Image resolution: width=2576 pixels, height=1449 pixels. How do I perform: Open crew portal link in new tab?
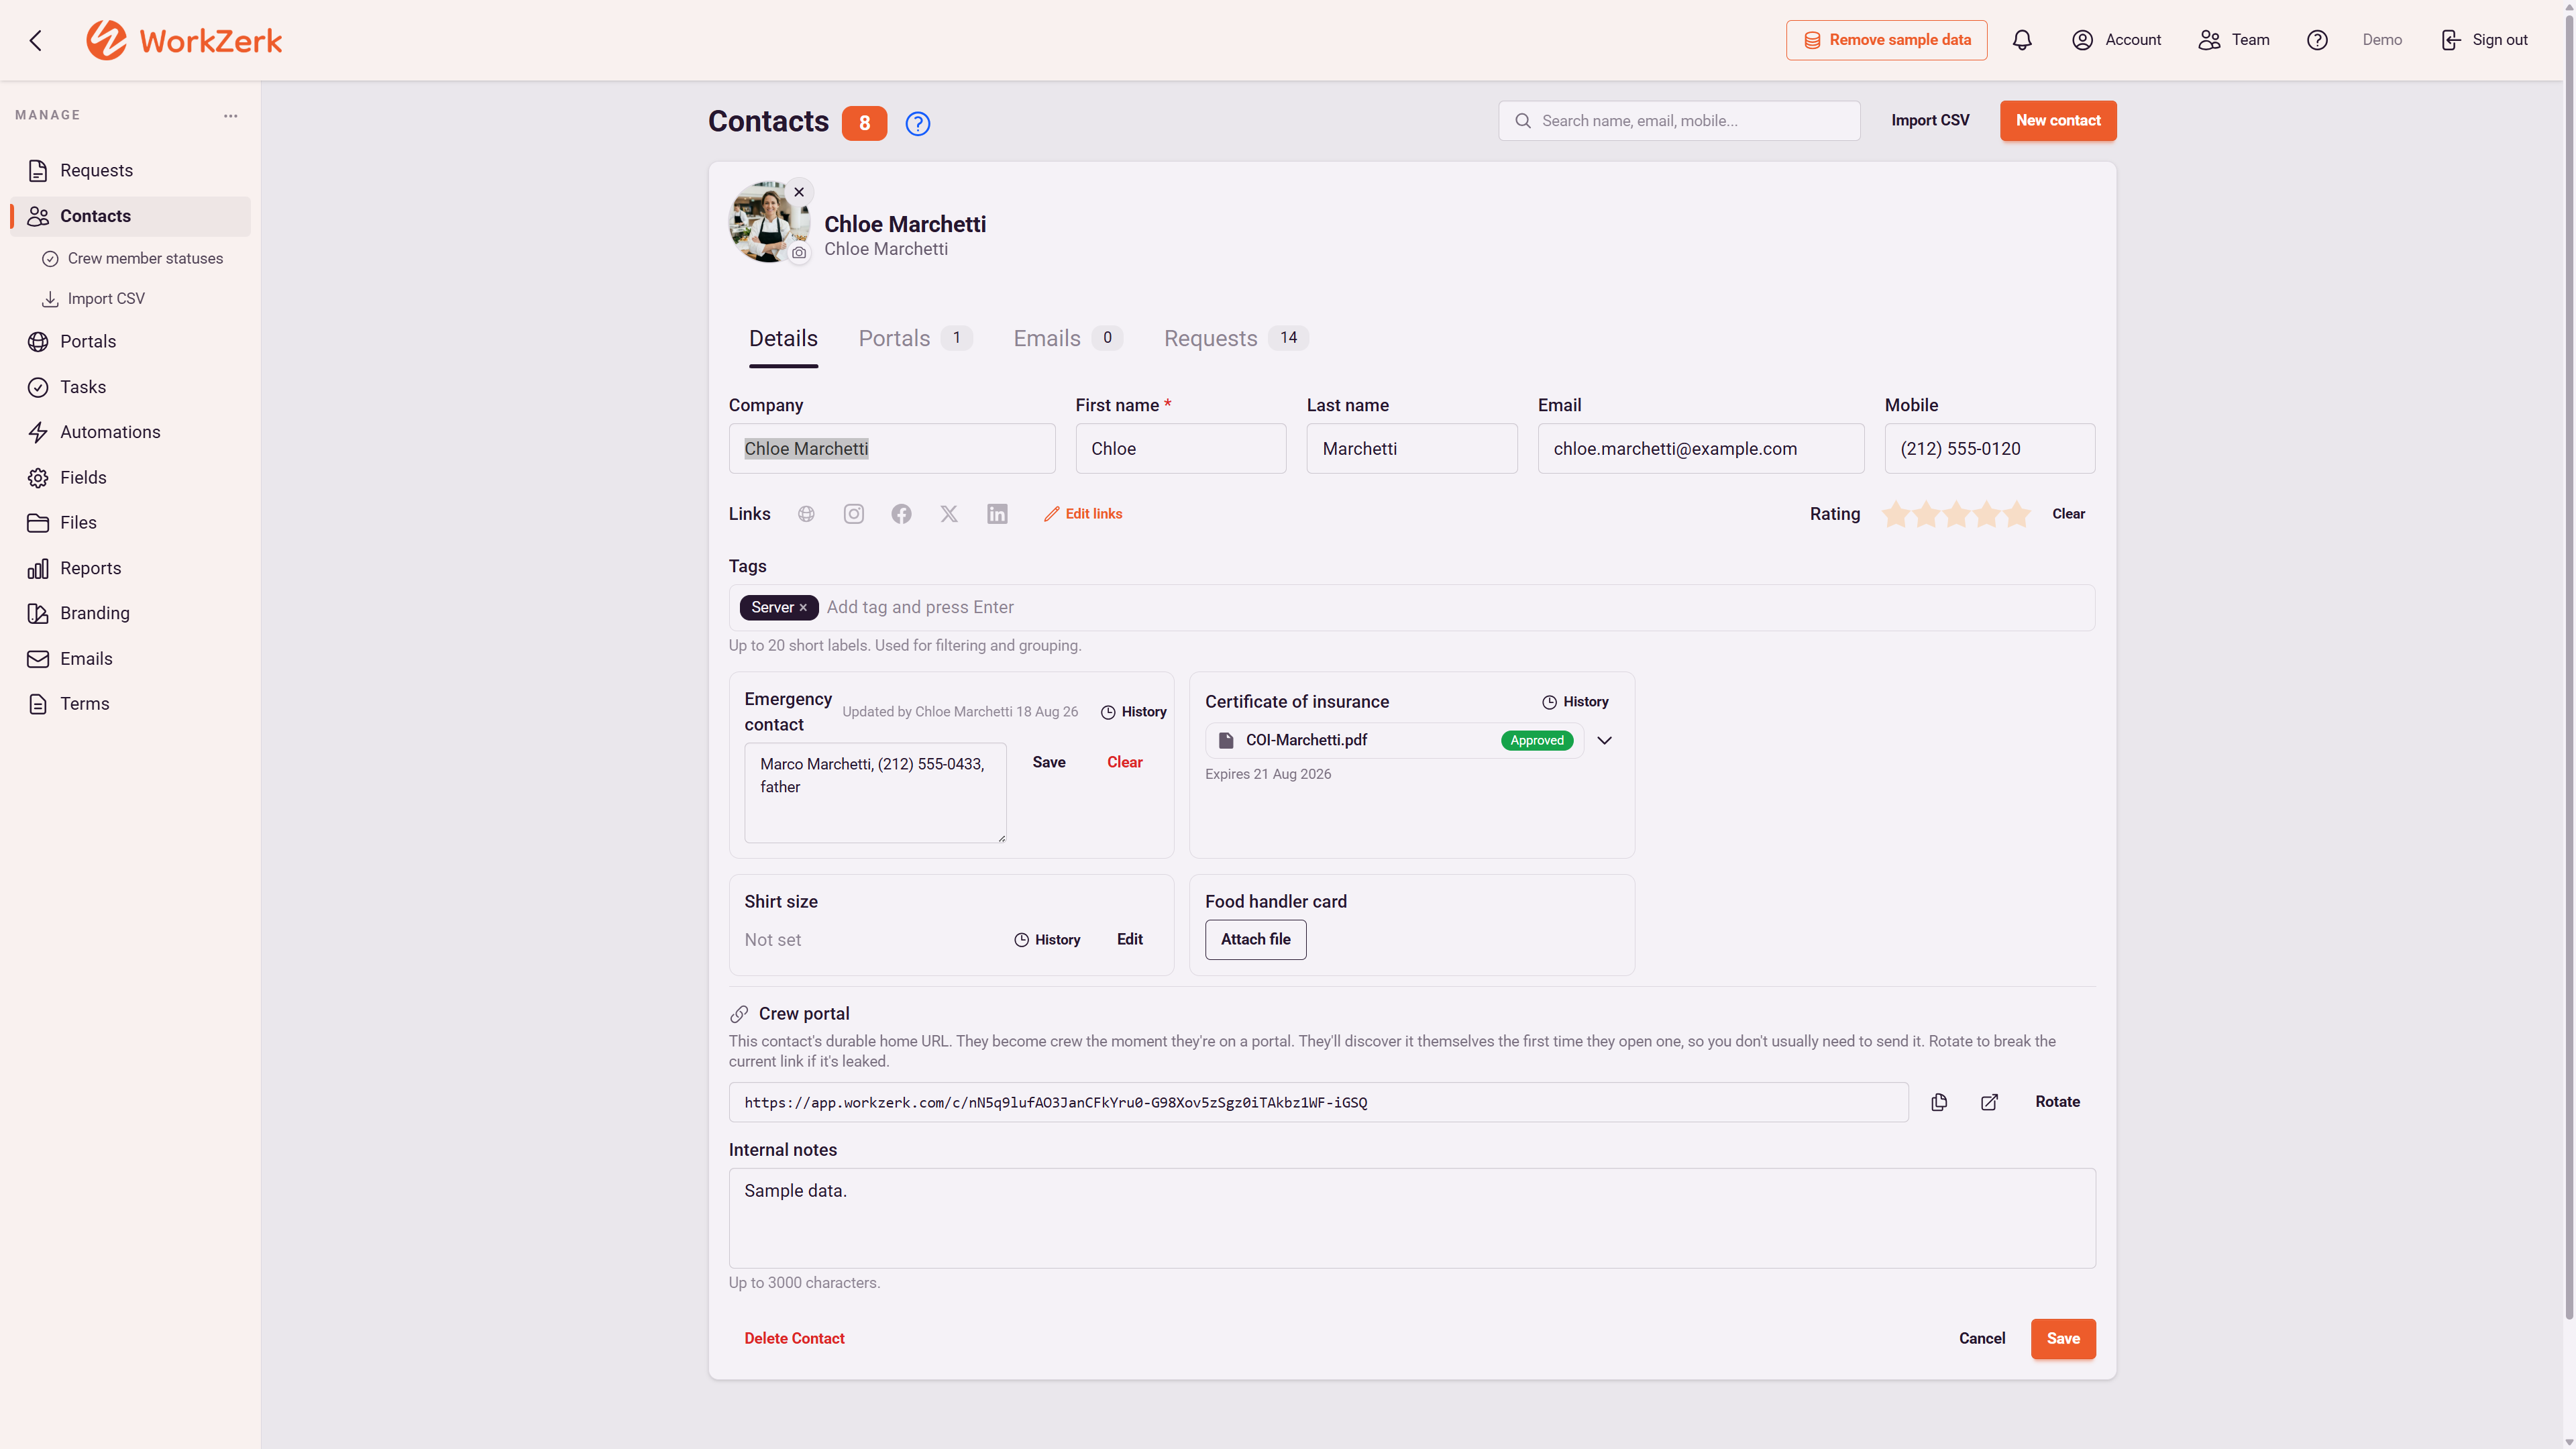[1989, 1102]
